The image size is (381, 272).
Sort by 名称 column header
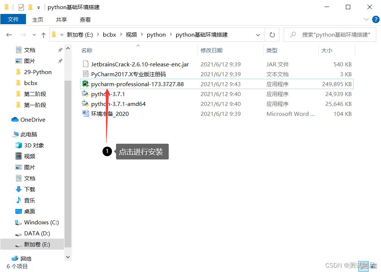(x=87, y=50)
